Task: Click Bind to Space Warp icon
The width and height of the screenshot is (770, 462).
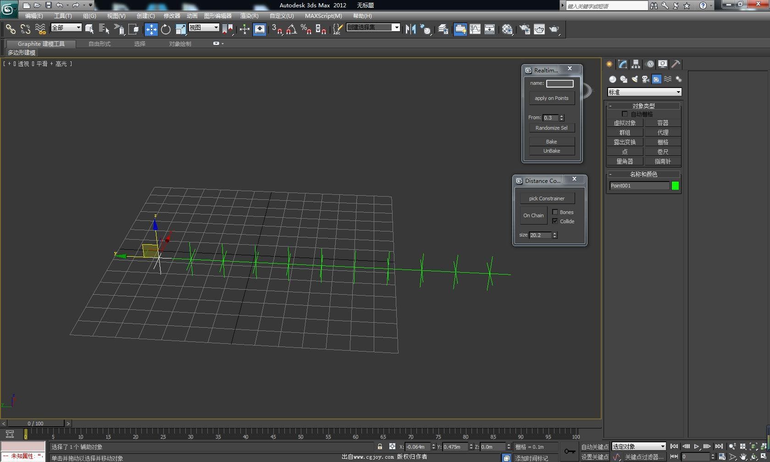Action: [x=40, y=29]
